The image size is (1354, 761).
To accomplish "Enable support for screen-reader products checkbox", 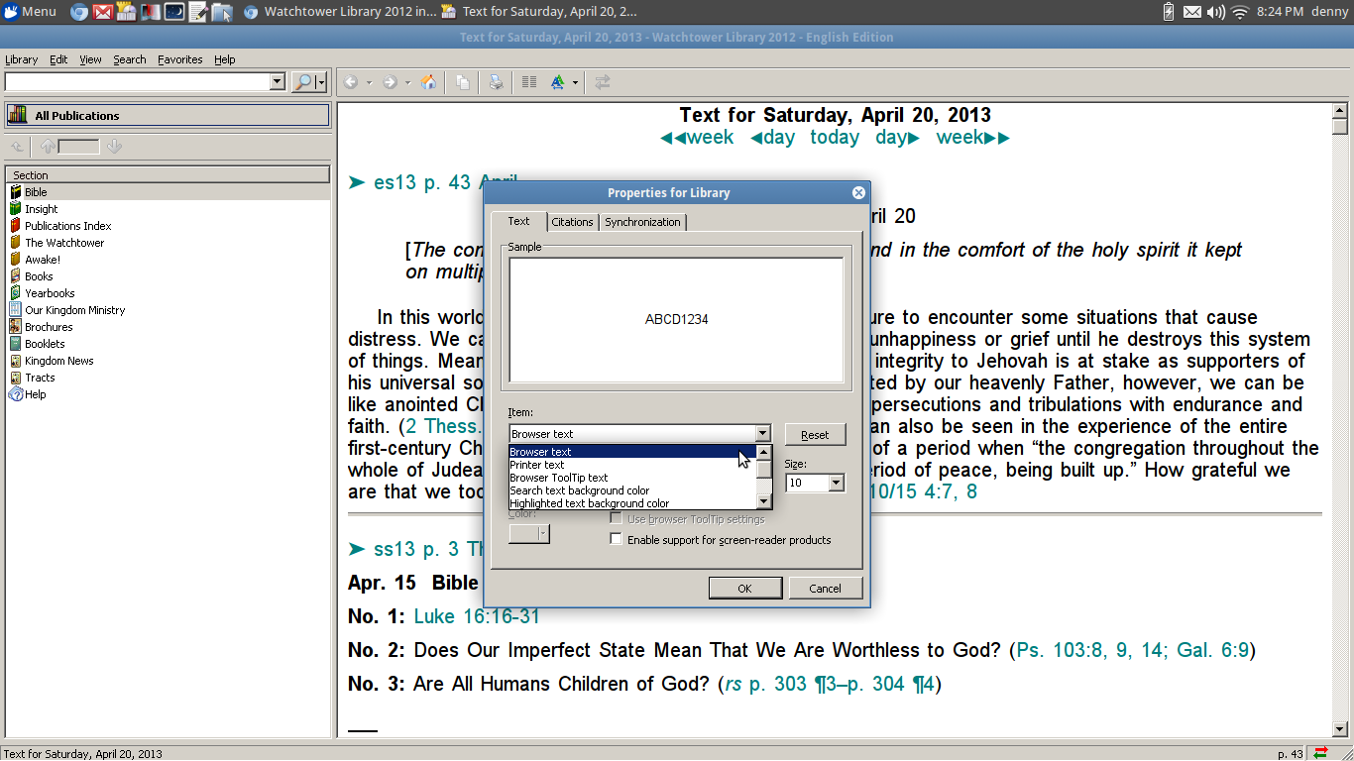I will click(617, 540).
